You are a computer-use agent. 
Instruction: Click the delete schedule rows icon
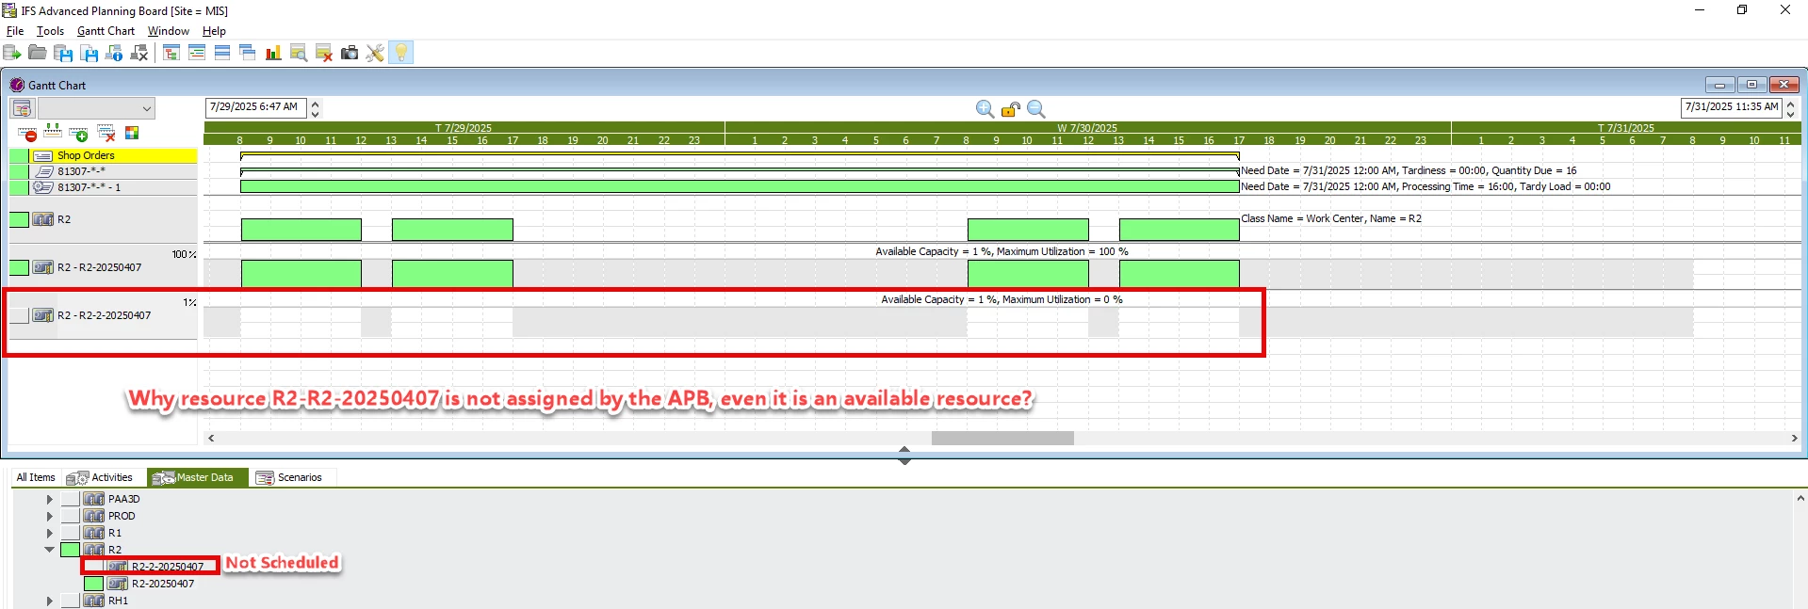[x=324, y=53]
